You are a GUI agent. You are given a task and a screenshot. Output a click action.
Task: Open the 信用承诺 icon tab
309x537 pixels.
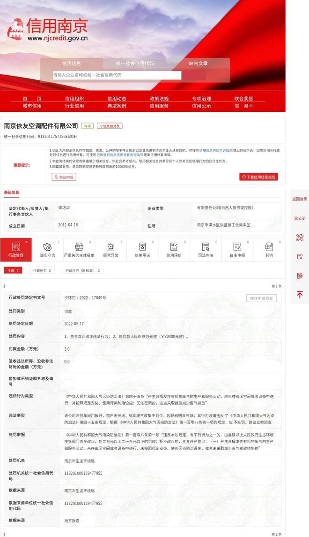142,250
